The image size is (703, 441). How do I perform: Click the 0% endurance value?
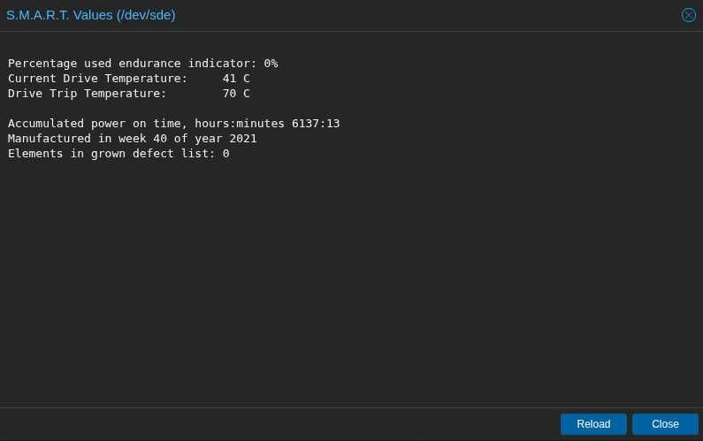tap(271, 64)
